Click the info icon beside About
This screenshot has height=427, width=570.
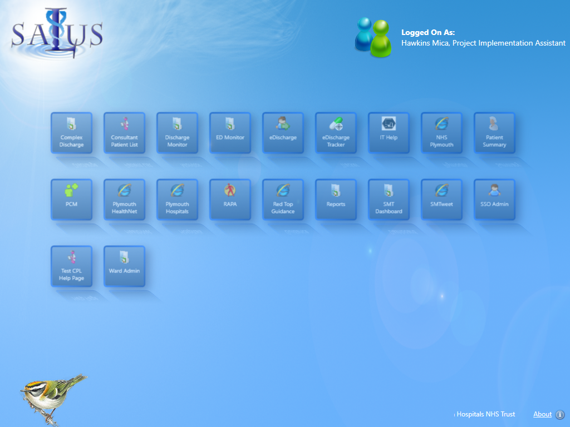click(x=560, y=415)
